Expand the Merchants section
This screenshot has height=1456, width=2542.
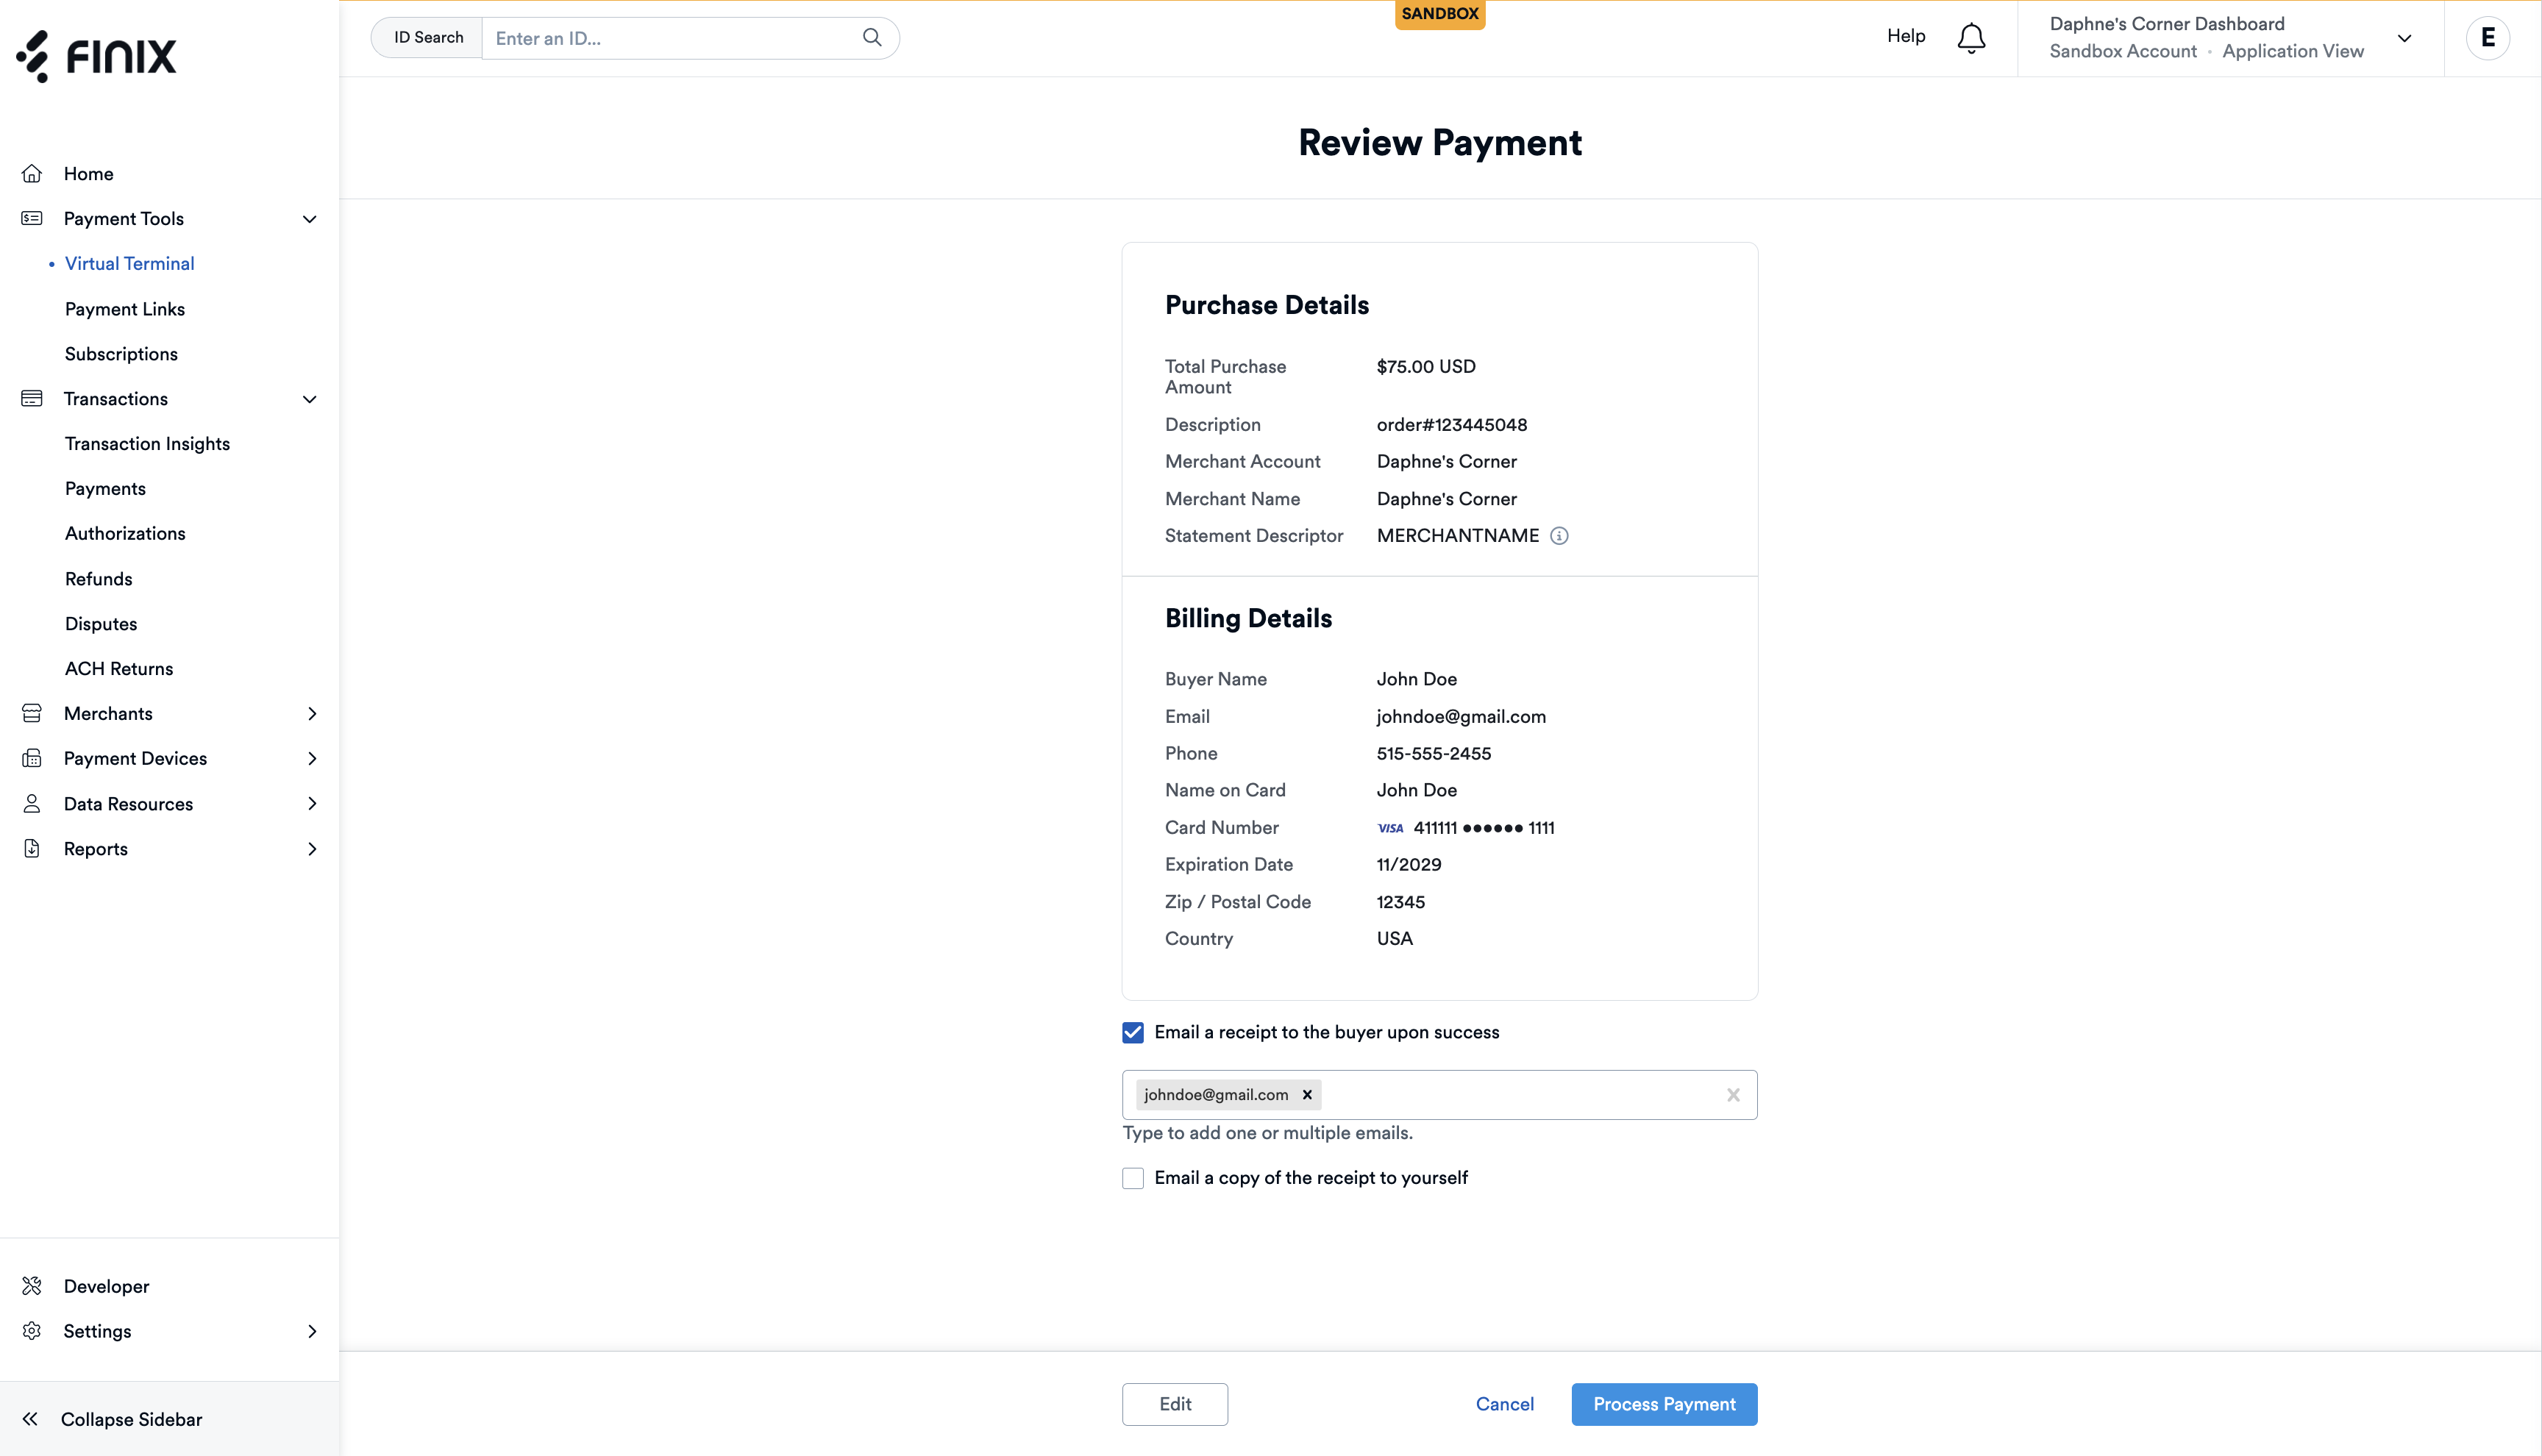[x=312, y=713]
